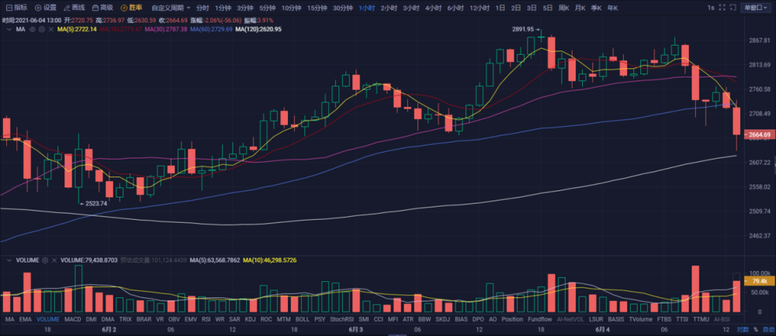Select the 2小时 timeframe

tap(390, 8)
